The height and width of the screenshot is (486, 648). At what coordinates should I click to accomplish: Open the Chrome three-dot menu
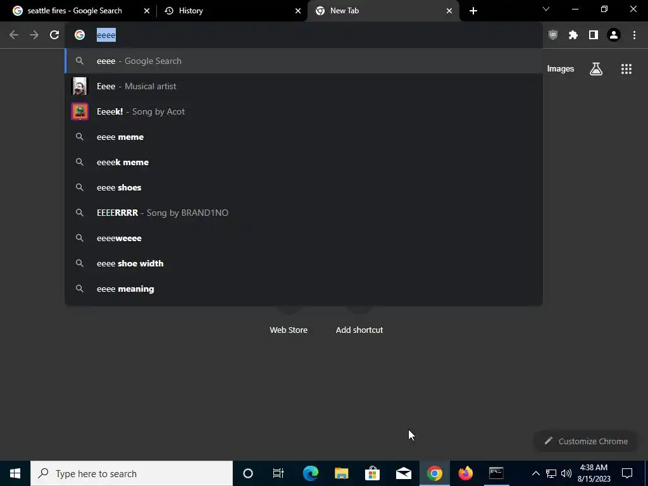click(634, 35)
